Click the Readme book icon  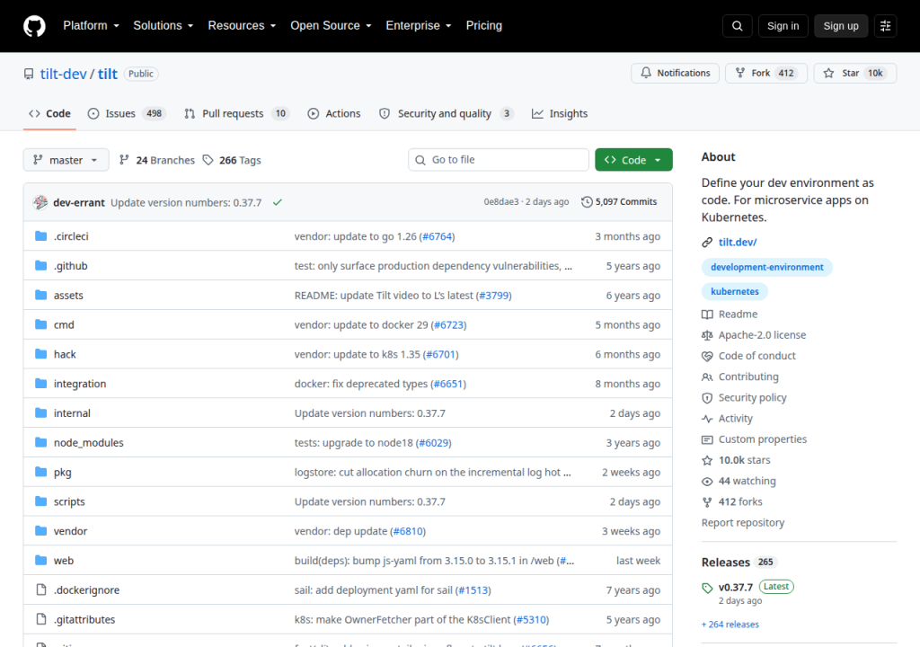pyautogui.click(x=707, y=315)
